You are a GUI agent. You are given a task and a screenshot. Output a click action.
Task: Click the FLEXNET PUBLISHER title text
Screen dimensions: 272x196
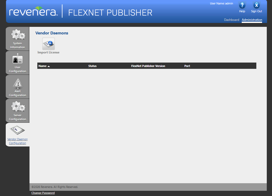[x=110, y=13]
